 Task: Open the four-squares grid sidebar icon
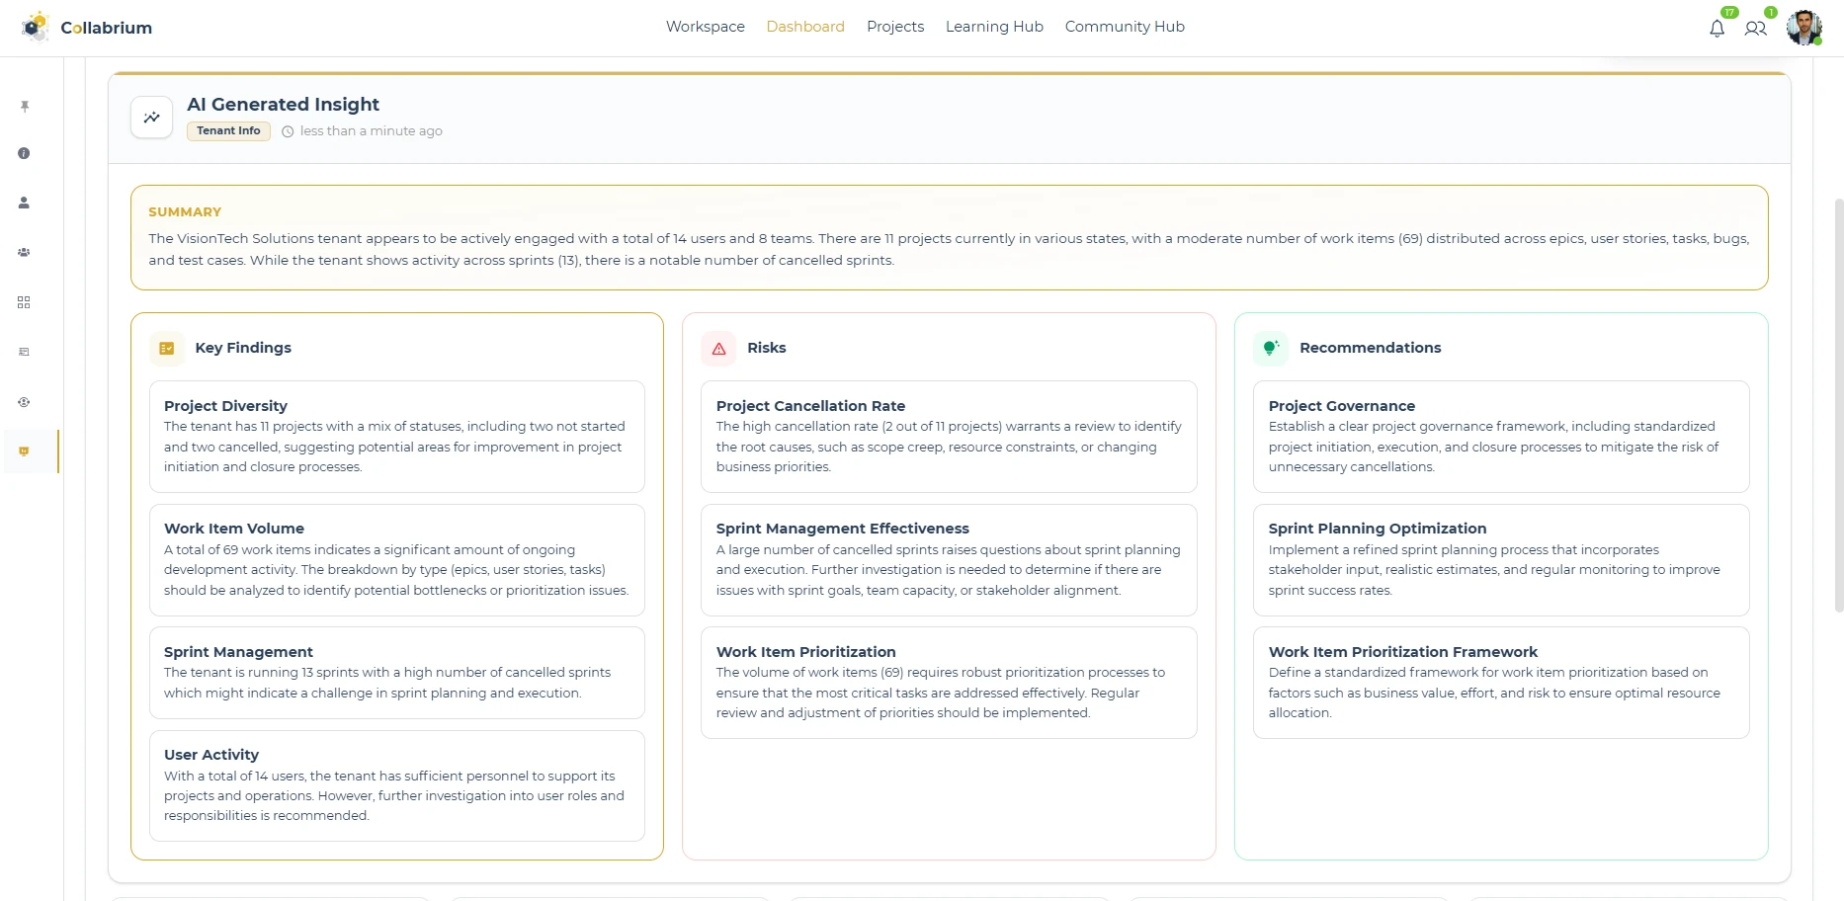[x=24, y=302]
